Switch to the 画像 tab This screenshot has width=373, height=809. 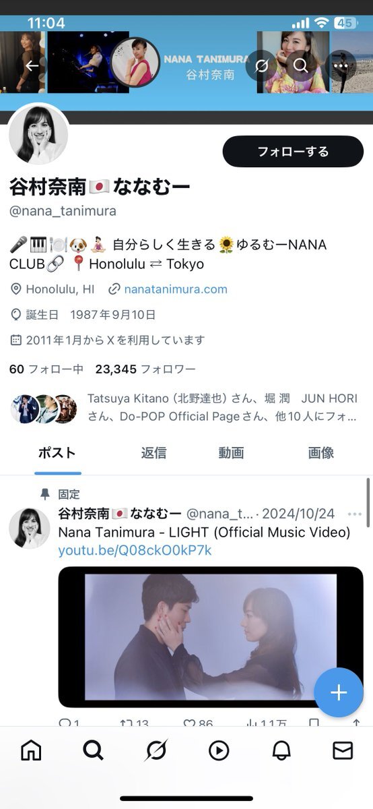pos(321,453)
